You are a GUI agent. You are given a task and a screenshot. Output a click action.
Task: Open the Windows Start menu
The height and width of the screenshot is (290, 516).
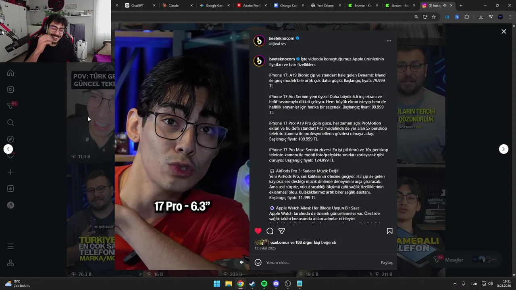[x=216, y=284]
